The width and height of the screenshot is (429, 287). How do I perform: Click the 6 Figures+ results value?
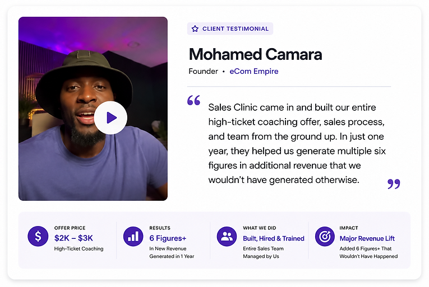click(x=168, y=238)
